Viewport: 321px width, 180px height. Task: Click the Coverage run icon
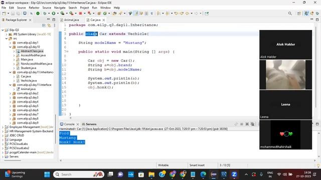point(62,13)
